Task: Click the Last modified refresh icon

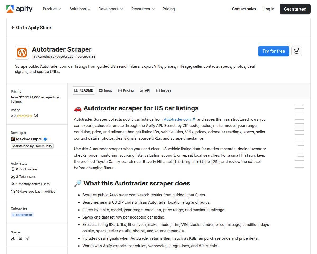Action: [13, 192]
